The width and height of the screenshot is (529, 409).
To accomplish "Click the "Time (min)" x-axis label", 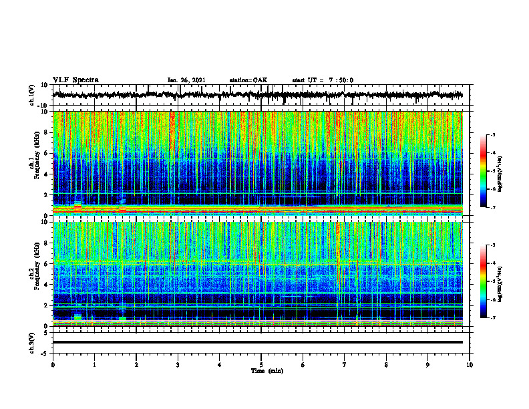I will click(267, 371).
